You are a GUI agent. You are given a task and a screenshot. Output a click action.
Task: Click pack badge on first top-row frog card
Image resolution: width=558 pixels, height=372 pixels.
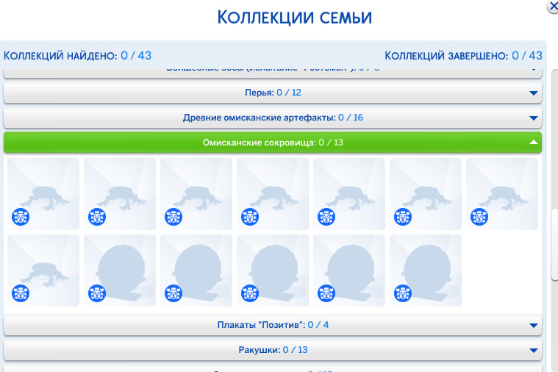[21, 217]
